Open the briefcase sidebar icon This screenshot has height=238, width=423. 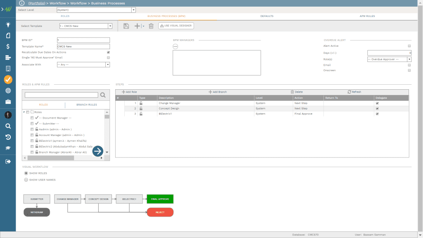pyautogui.click(x=8, y=102)
